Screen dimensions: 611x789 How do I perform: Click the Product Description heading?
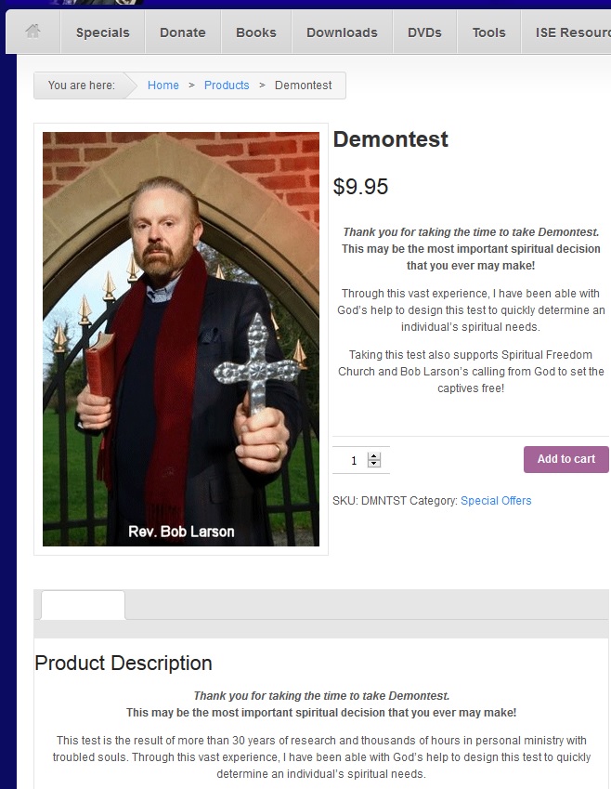(x=123, y=664)
